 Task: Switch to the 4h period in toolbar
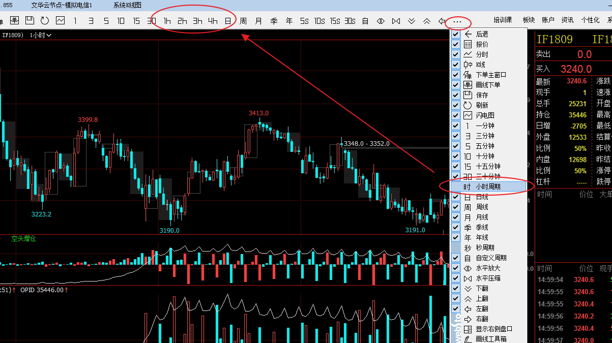click(213, 21)
